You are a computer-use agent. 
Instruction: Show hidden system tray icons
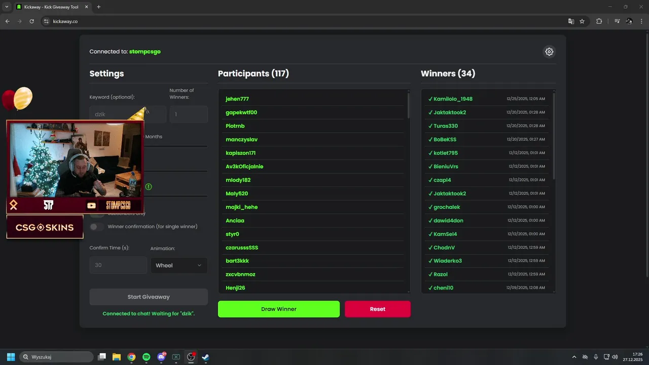[x=574, y=357]
